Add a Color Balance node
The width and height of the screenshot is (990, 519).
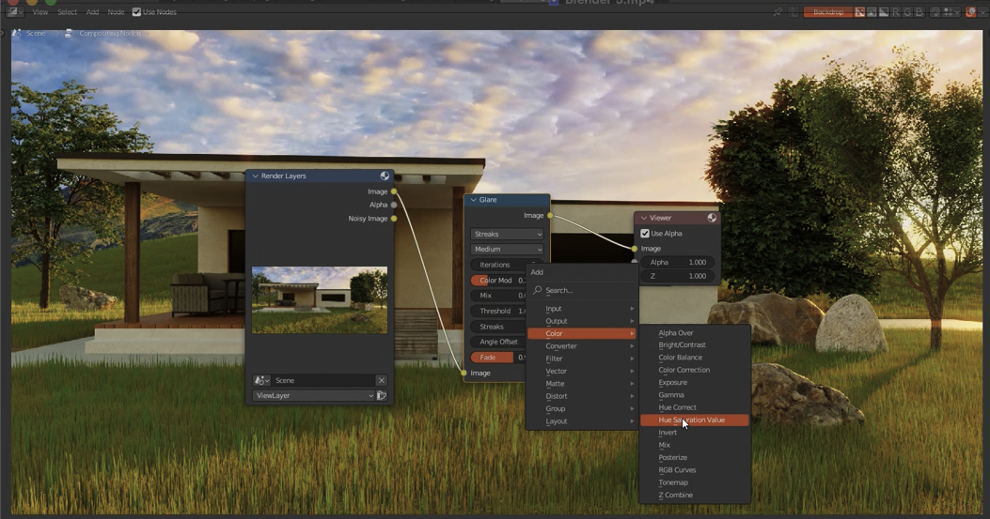[x=695, y=358]
